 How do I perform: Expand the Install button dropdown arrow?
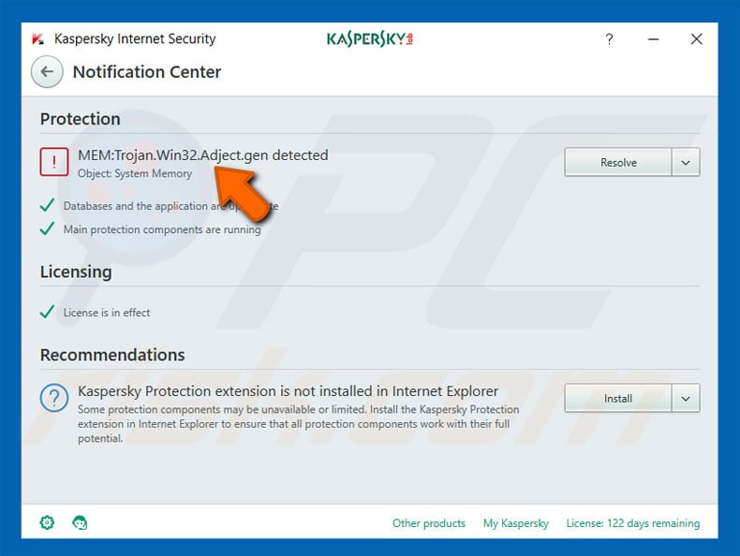tap(686, 399)
